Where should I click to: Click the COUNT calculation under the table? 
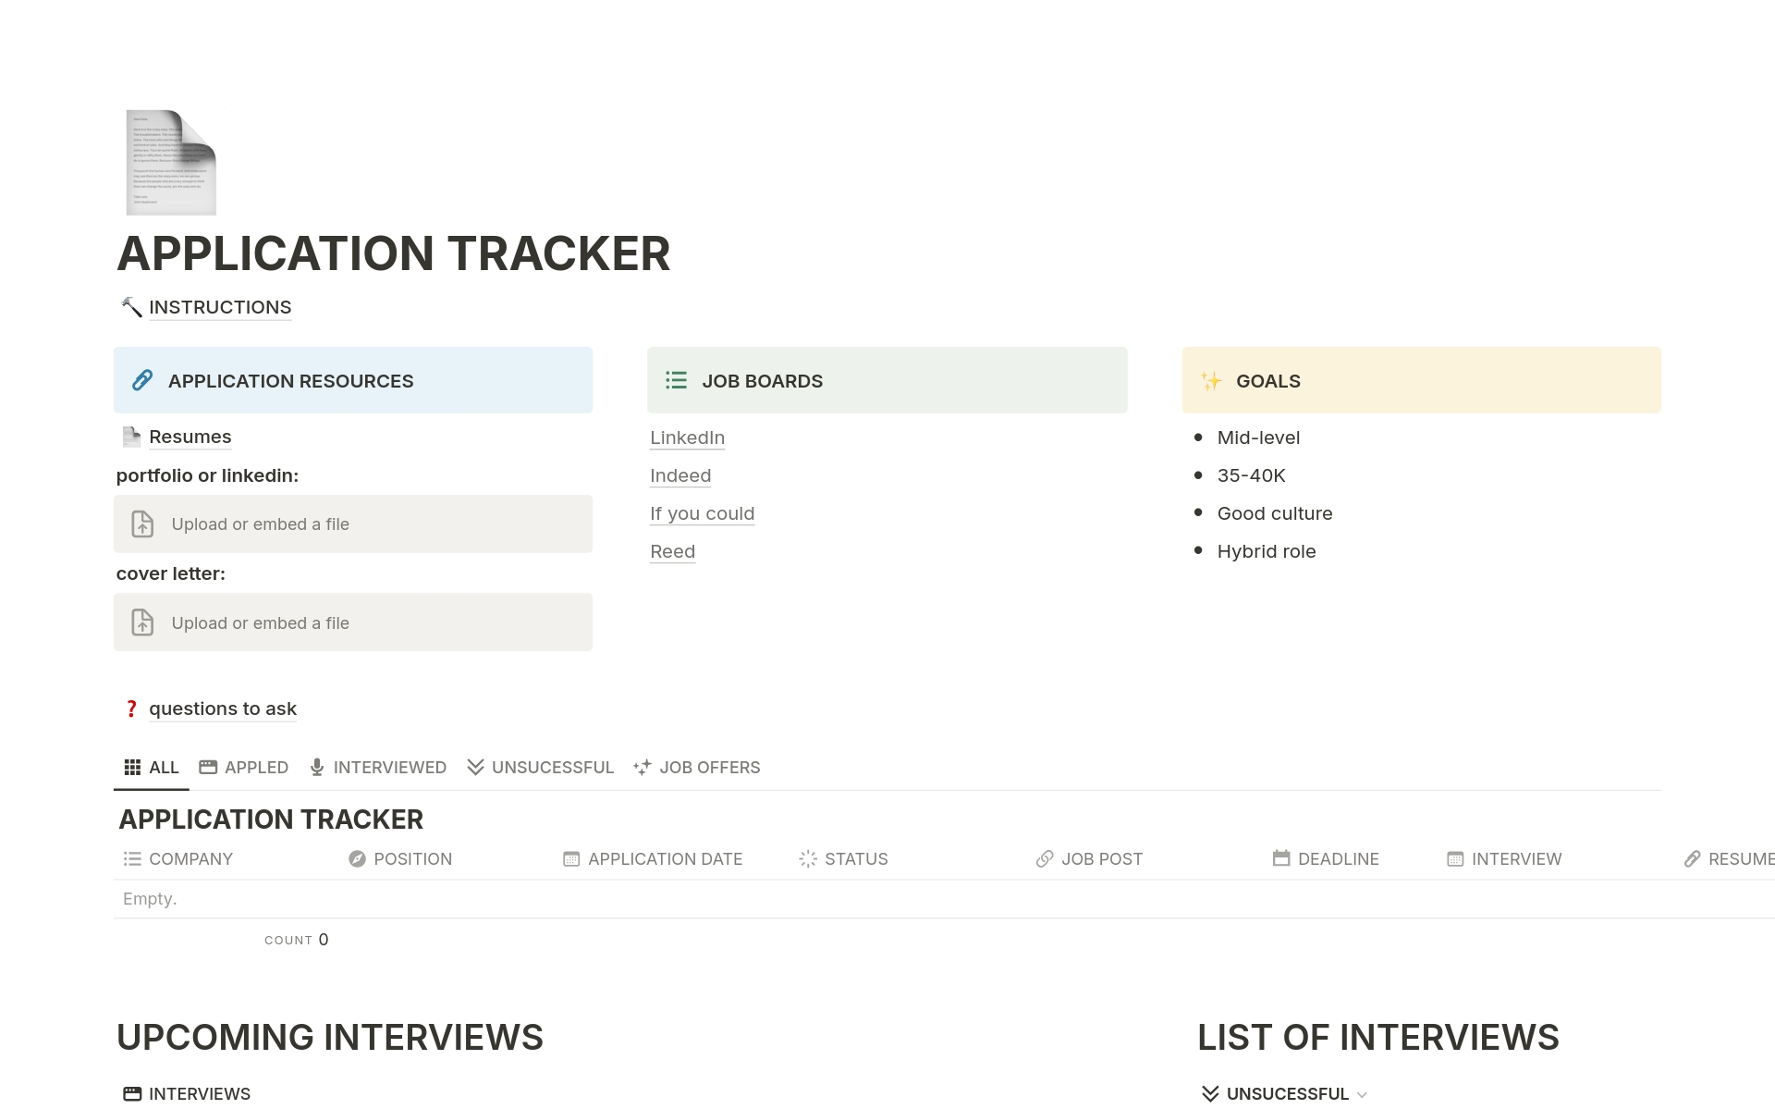click(296, 940)
